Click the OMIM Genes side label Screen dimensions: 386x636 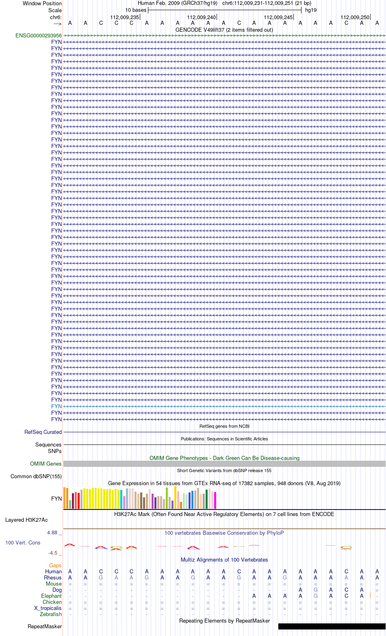46,464
